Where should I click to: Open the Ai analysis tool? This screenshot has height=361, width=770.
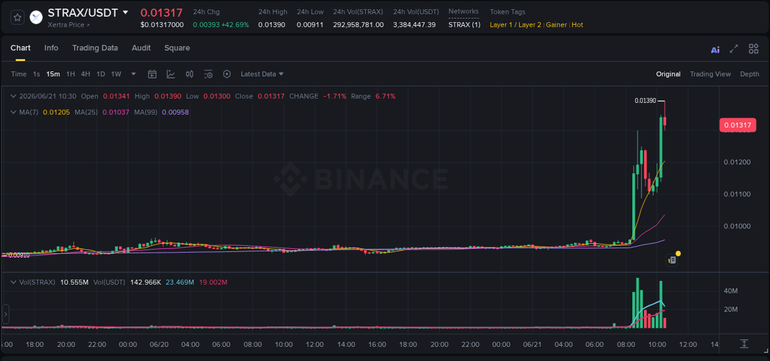[715, 49]
